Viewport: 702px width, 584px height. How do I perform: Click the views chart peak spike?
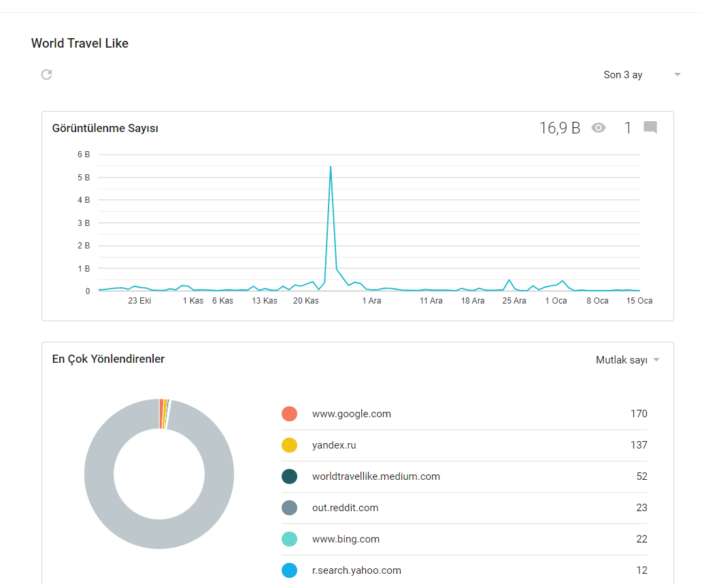(331, 167)
